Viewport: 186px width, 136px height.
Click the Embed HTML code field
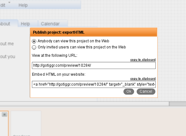pyautogui.click(x=94, y=84)
